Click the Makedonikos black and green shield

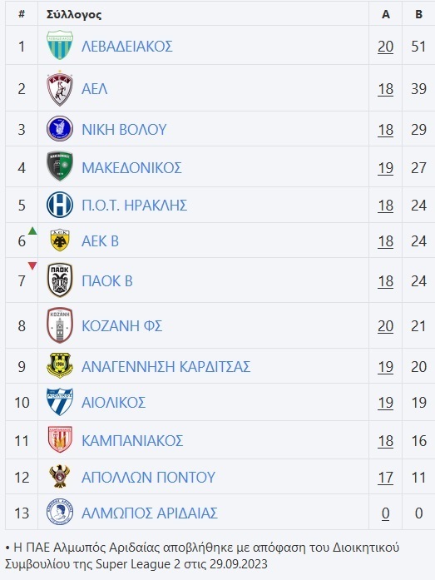[x=60, y=166]
